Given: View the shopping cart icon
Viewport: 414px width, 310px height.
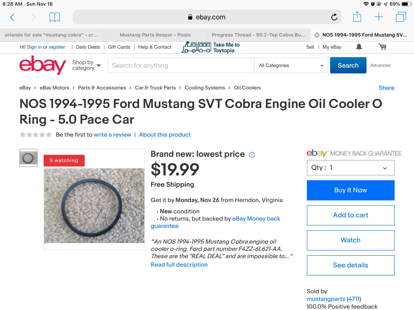Looking at the screenshot, I should 382,47.
